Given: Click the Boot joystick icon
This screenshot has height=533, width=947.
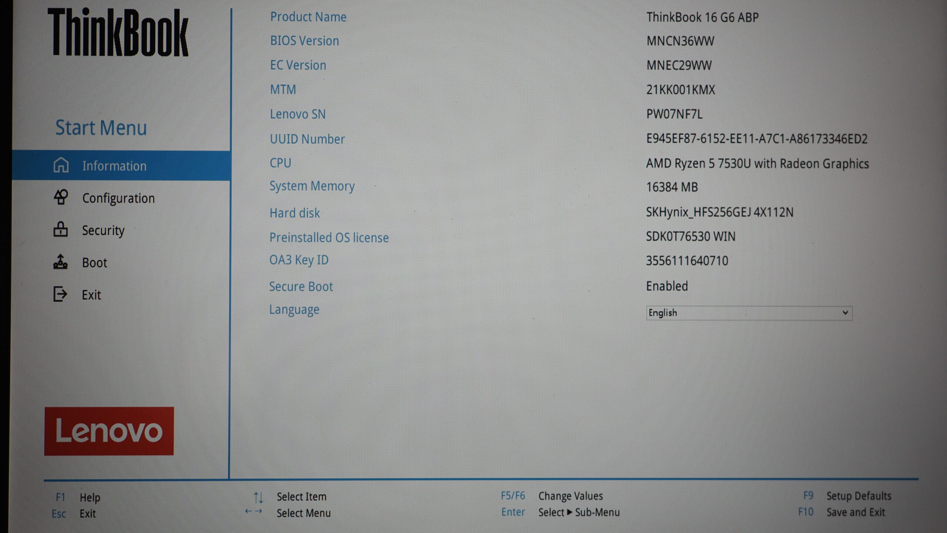Looking at the screenshot, I should pos(60,262).
